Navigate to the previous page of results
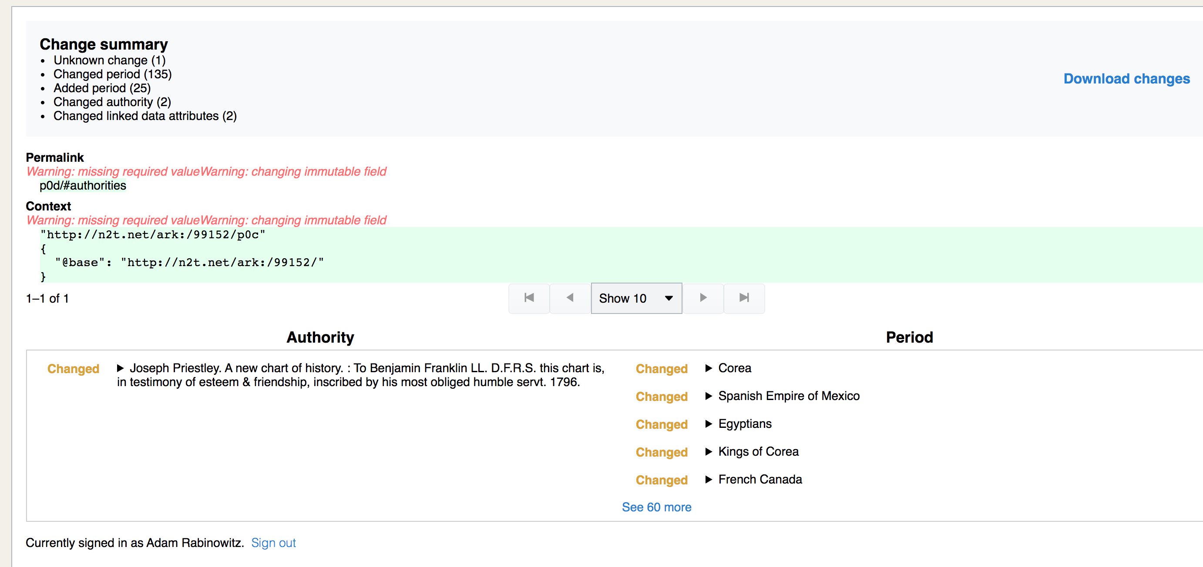 (569, 298)
